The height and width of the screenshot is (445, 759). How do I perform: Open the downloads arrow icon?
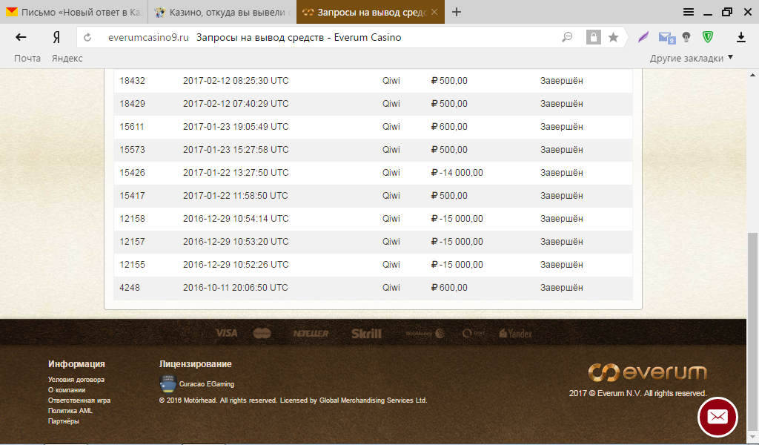pos(740,37)
